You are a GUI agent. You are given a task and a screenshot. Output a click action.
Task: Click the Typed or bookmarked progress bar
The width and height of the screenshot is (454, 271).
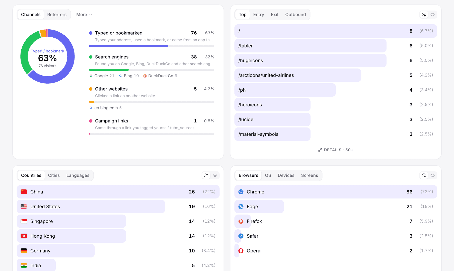(152, 46)
